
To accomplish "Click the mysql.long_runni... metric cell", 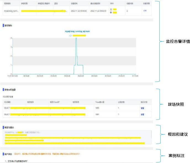I will point(12,11).
